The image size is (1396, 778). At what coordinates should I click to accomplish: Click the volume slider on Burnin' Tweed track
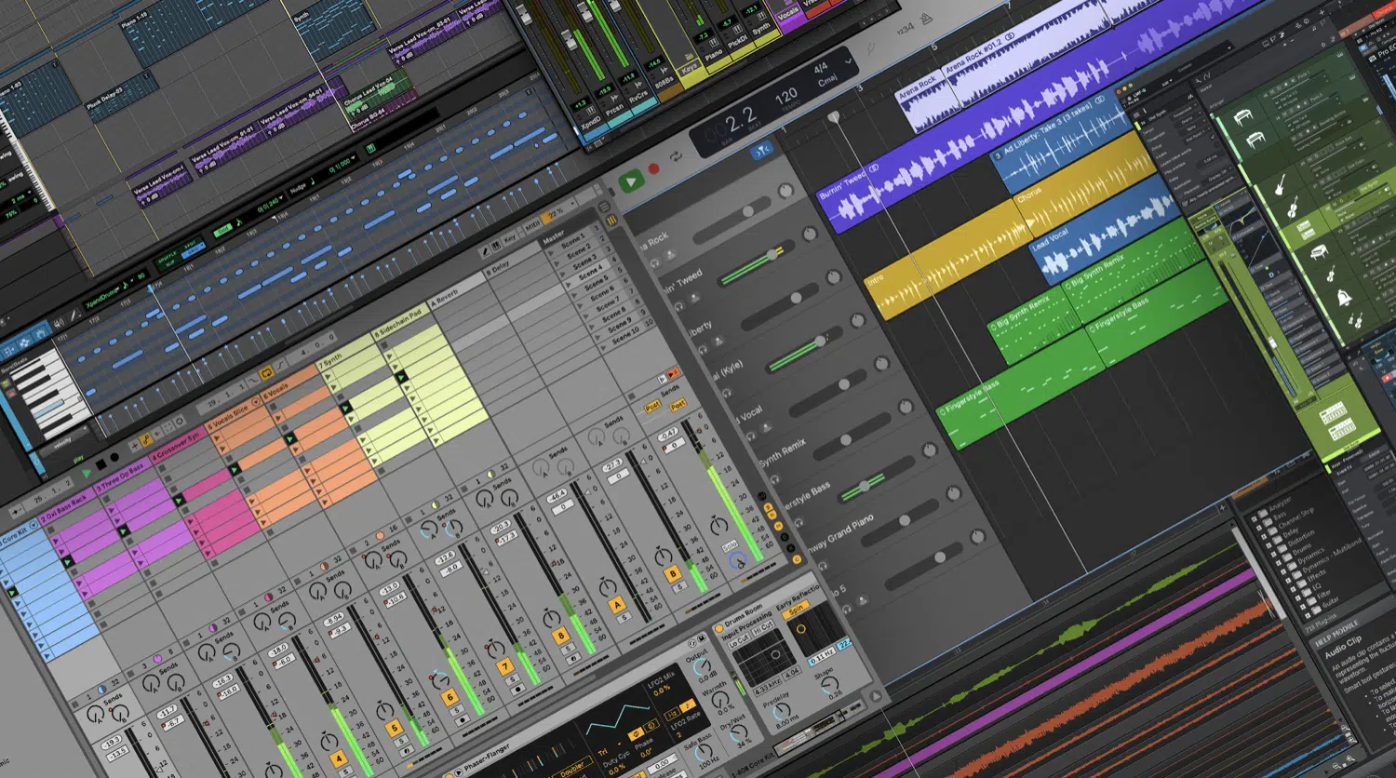tap(758, 263)
